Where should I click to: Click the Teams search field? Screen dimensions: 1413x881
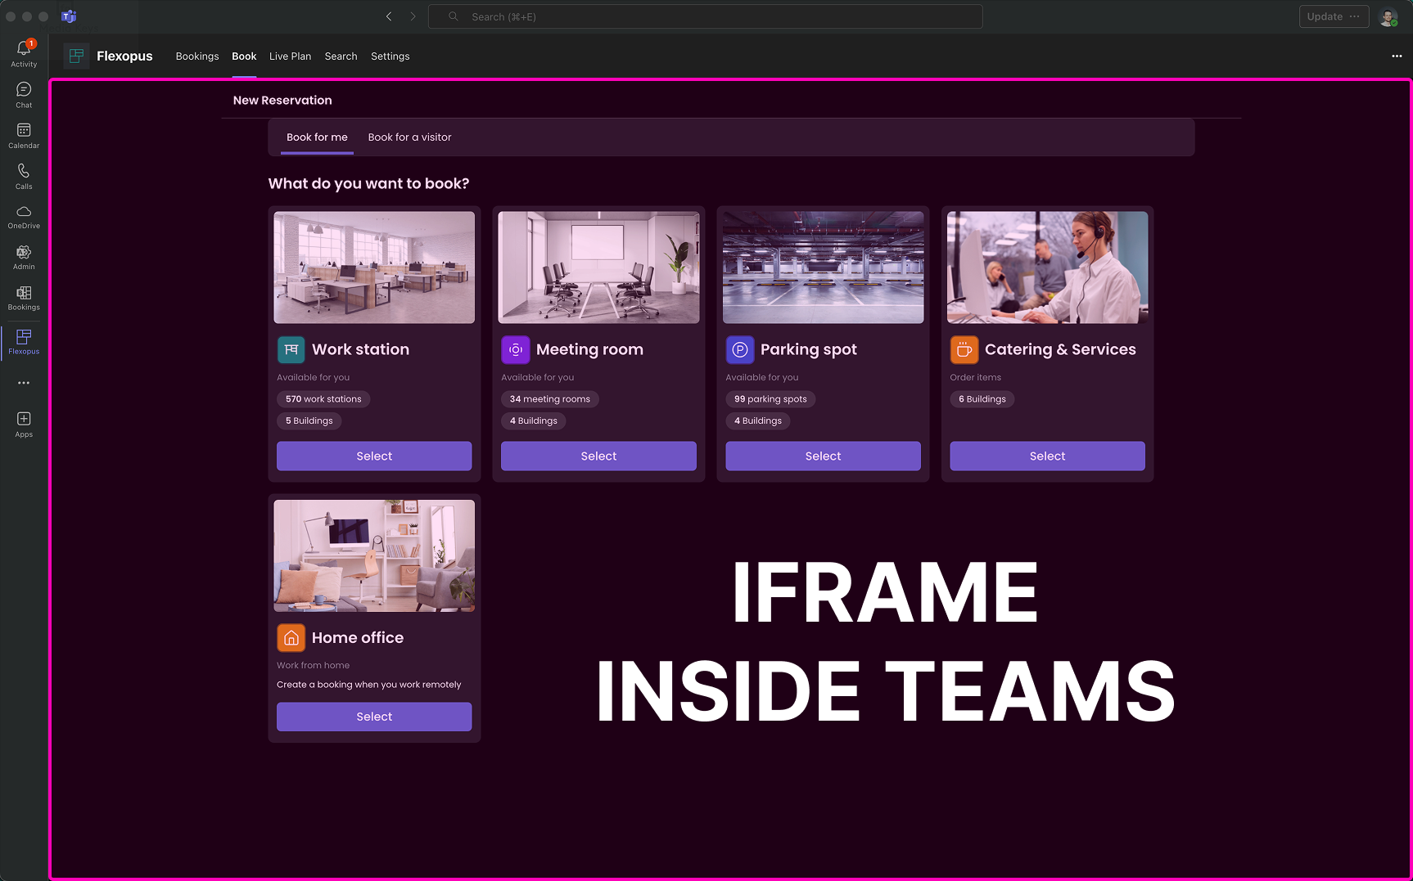(x=704, y=16)
